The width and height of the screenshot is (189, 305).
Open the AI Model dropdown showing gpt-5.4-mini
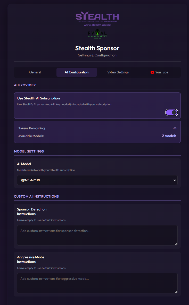97,180
